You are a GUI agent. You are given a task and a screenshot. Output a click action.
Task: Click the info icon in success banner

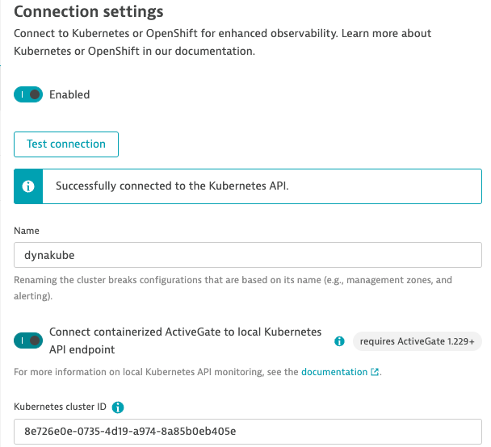28,186
